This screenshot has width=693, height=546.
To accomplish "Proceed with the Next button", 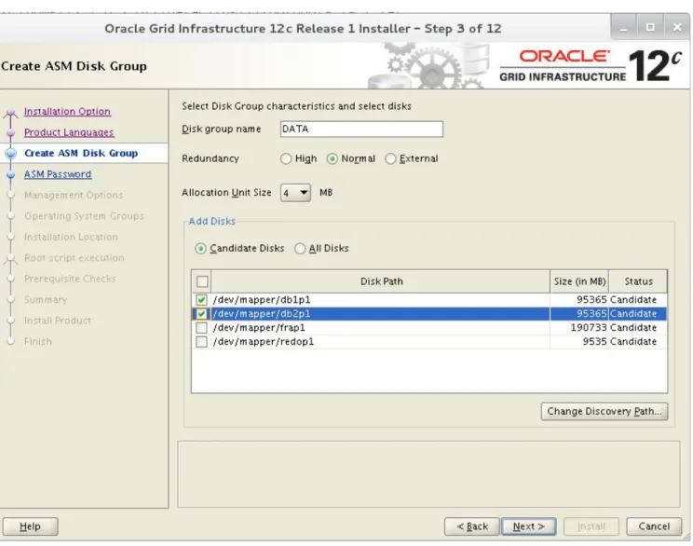I will click(x=528, y=526).
